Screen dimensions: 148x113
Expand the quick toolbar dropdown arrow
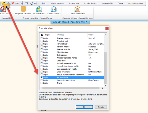[x=38, y=4]
